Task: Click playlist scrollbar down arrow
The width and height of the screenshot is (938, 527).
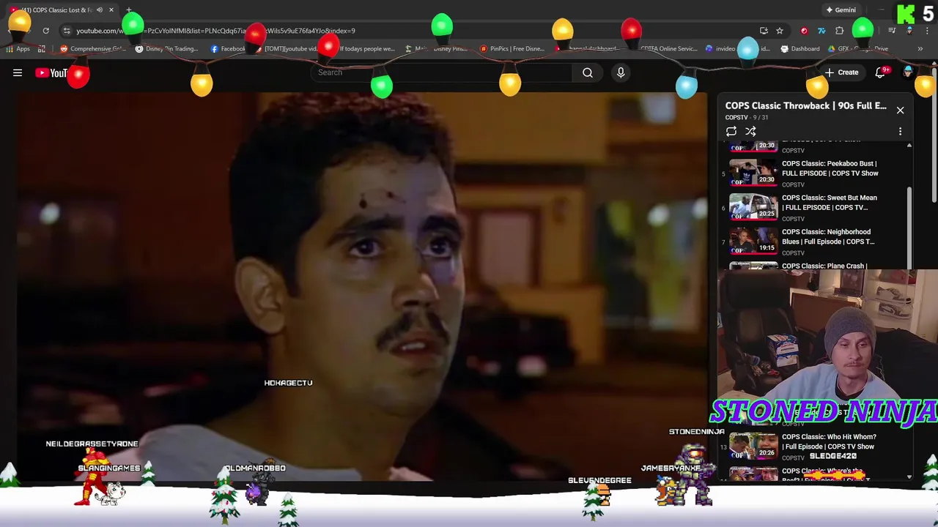Action: (x=909, y=477)
